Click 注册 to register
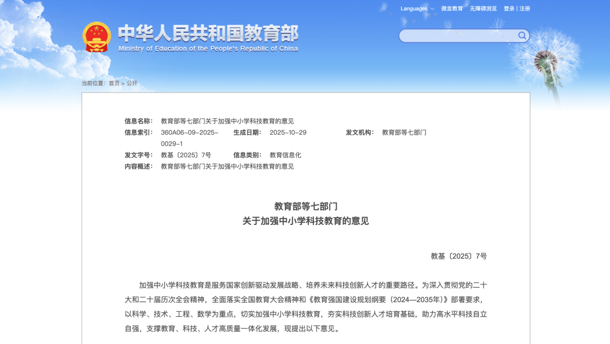The width and height of the screenshot is (610, 344). pyautogui.click(x=525, y=8)
